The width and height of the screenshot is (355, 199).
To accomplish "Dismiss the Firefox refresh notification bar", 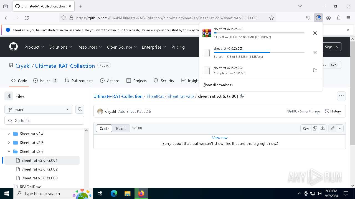I will [348, 30].
